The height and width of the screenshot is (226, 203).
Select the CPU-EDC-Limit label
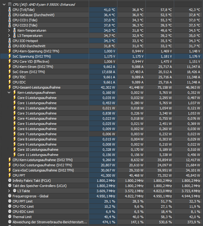click(x=23, y=212)
